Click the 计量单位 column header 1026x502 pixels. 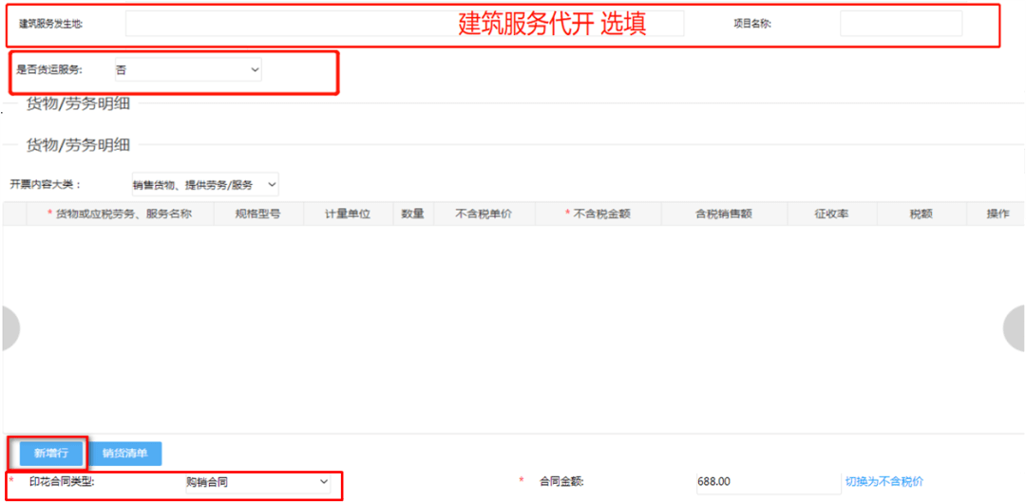(348, 214)
